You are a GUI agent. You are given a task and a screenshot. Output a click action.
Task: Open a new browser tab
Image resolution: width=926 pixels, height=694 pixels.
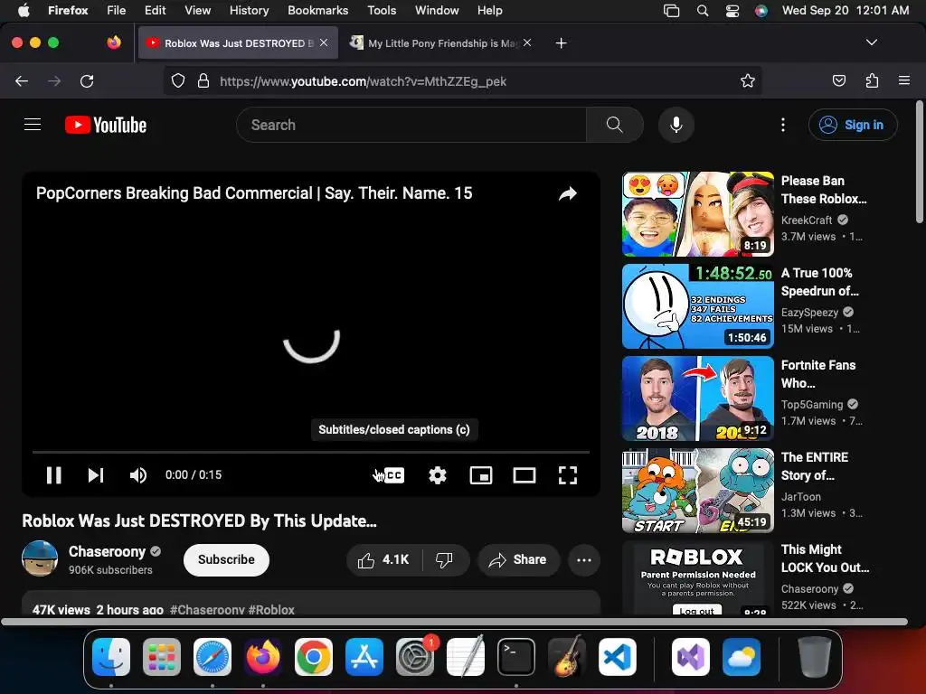pos(561,43)
